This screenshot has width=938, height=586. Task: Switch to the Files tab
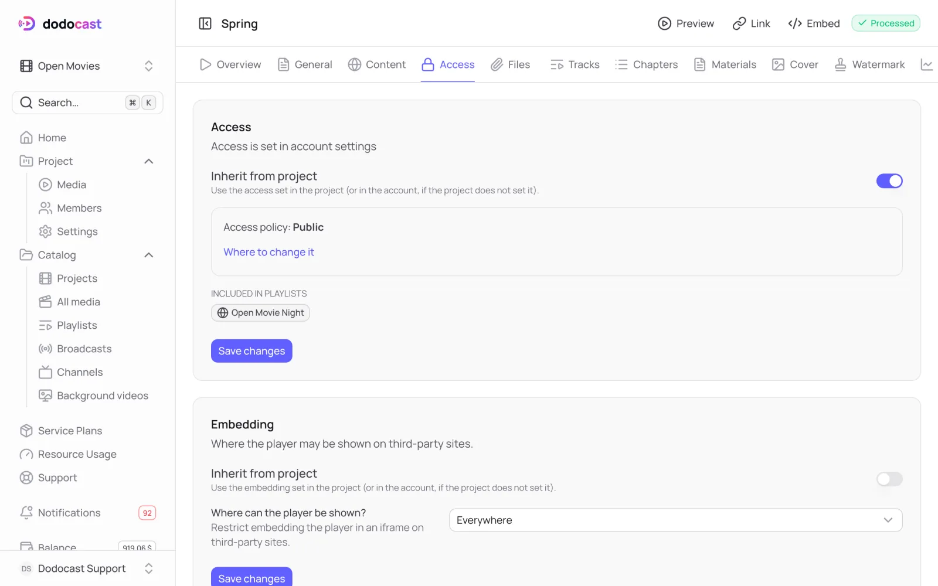511,64
